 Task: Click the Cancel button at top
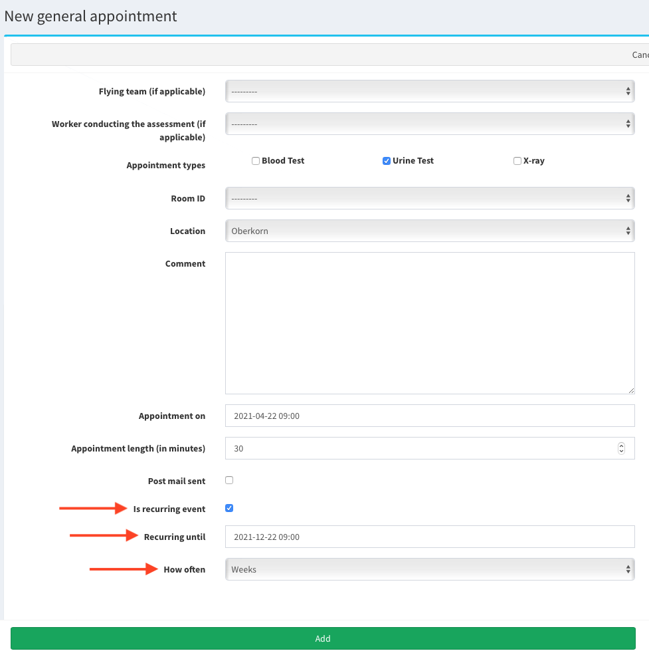tap(640, 55)
